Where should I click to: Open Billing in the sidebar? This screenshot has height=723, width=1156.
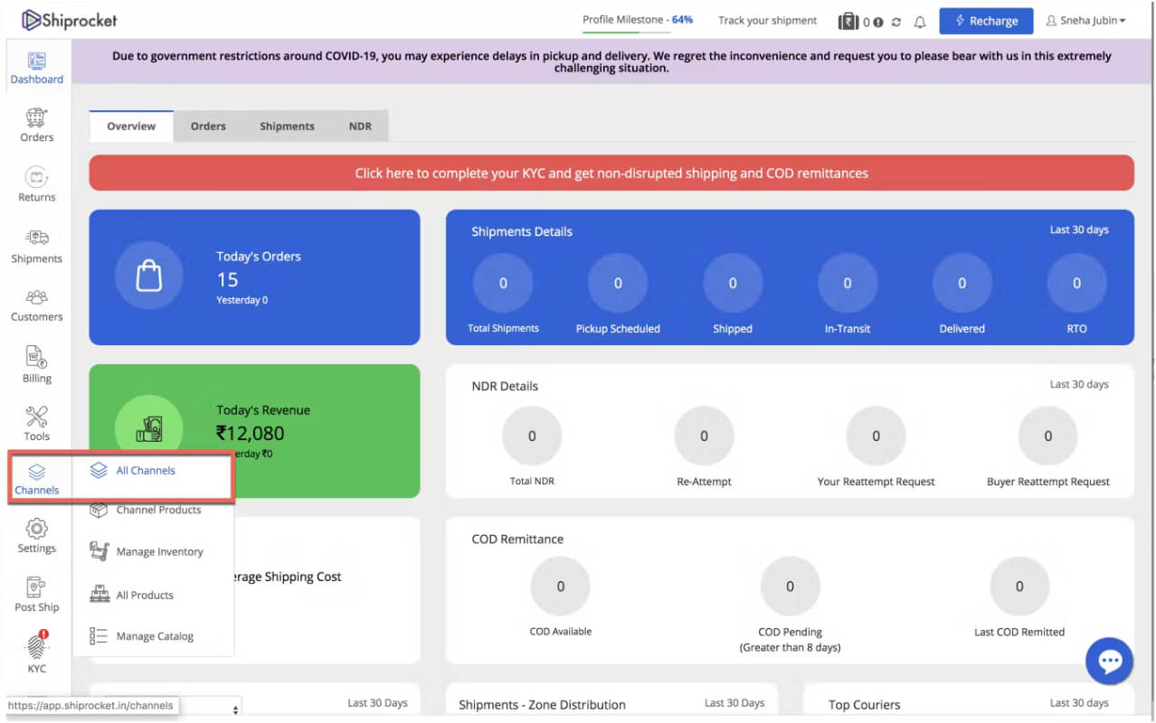(x=37, y=364)
